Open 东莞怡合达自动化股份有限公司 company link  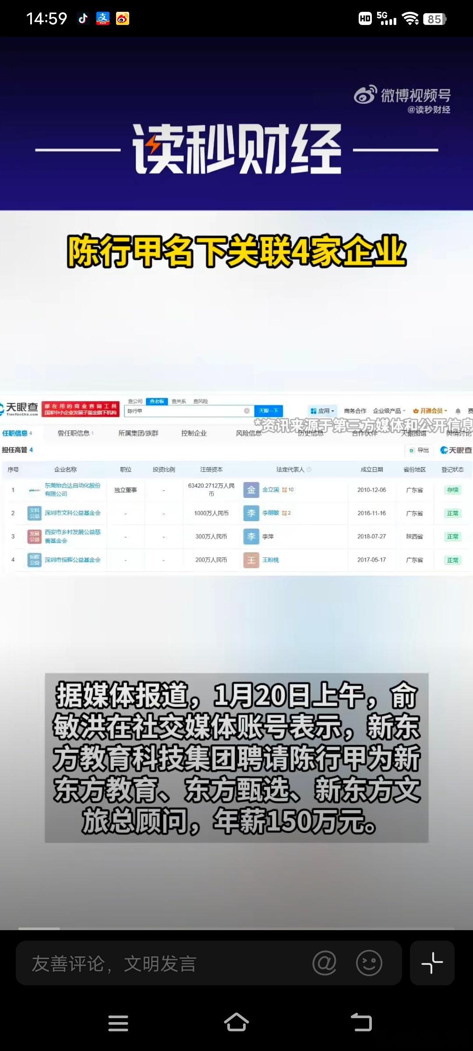pos(73,490)
